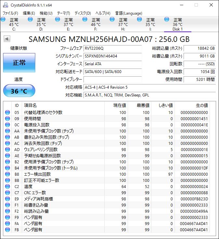Screen dimensions: 219x239
Task: Click status orb for エラー検出回数 row
Action: point(7,174)
